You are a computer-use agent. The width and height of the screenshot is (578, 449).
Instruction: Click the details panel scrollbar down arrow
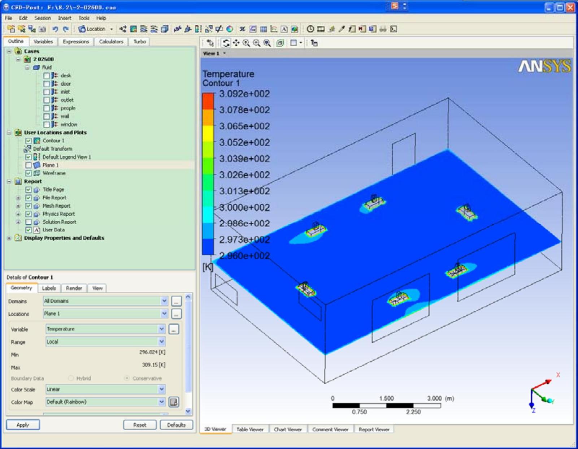(x=188, y=411)
